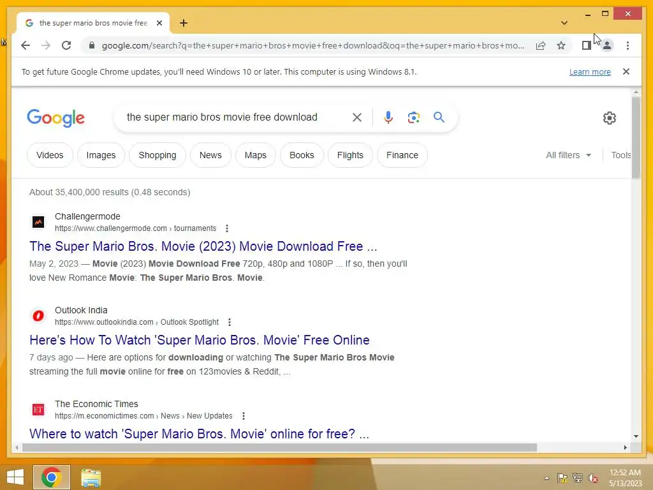Open the Economic Times Where to watch result
This screenshot has height=490, width=653.
pos(199,434)
